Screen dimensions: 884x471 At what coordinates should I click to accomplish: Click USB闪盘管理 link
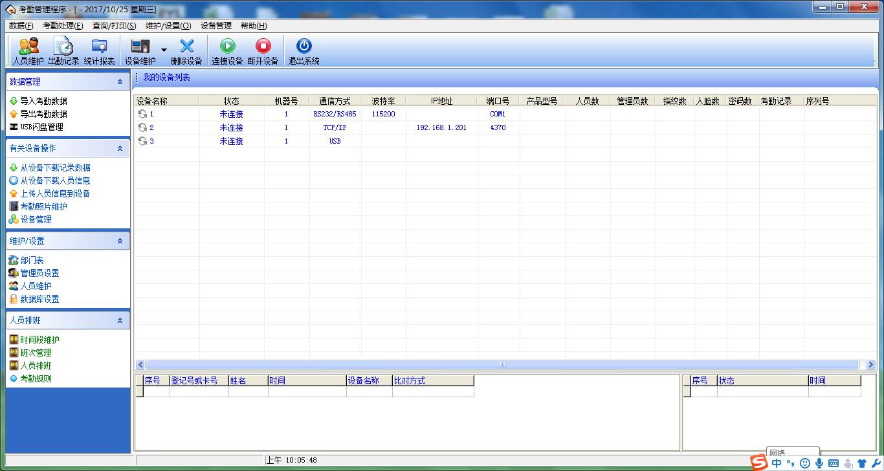[41, 127]
